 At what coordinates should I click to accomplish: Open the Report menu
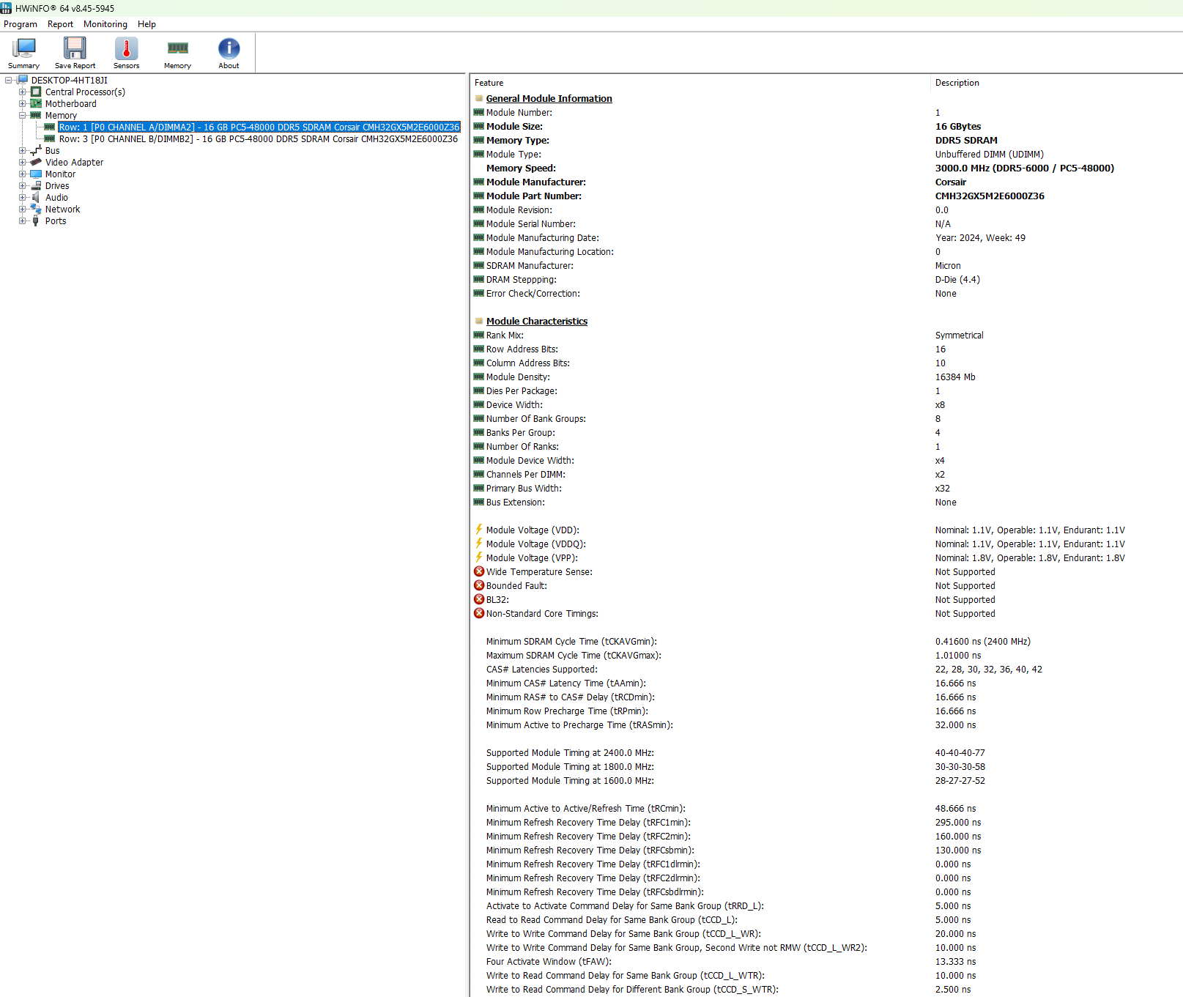[60, 24]
